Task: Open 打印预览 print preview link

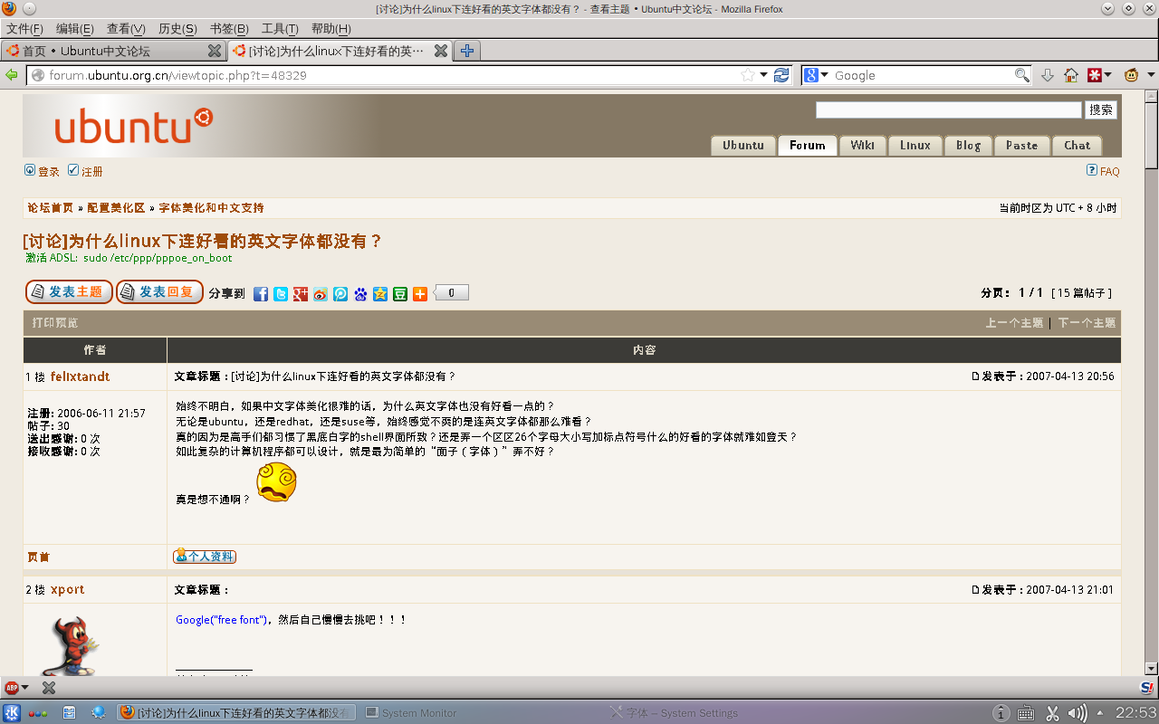Action: pyautogui.click(x=55, y=323)
